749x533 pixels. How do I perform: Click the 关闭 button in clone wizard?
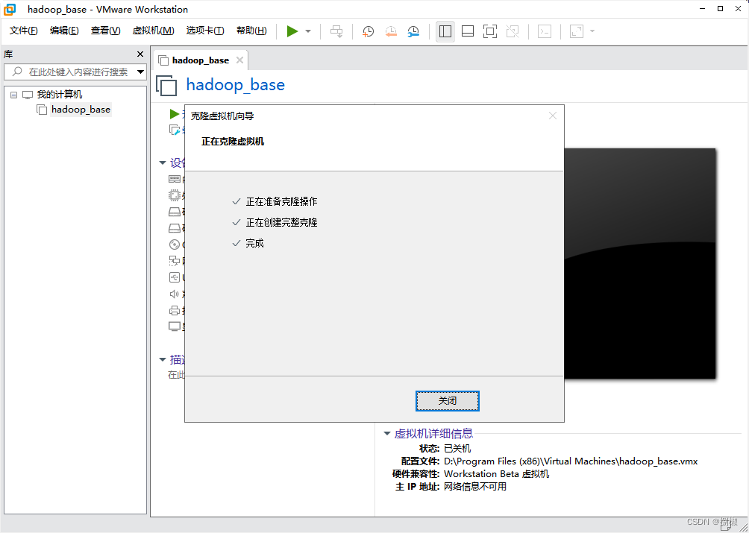coord(448,400)
